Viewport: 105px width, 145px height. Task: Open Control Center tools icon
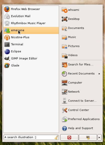pyautogui.click(x=65, y=110)
